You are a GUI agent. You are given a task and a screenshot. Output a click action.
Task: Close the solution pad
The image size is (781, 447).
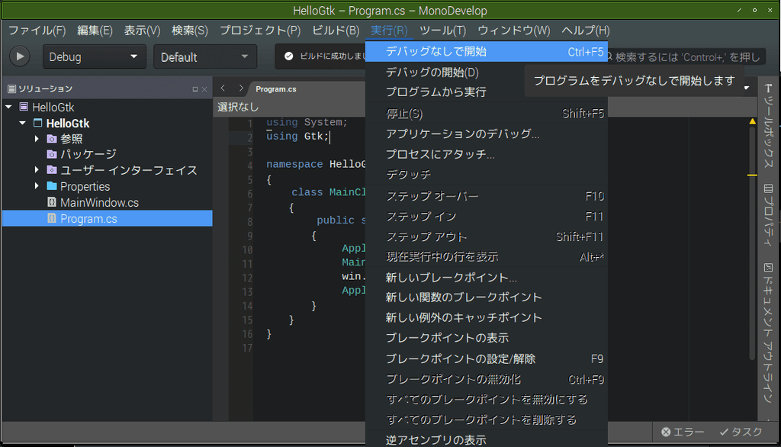[x=204, y=89]
